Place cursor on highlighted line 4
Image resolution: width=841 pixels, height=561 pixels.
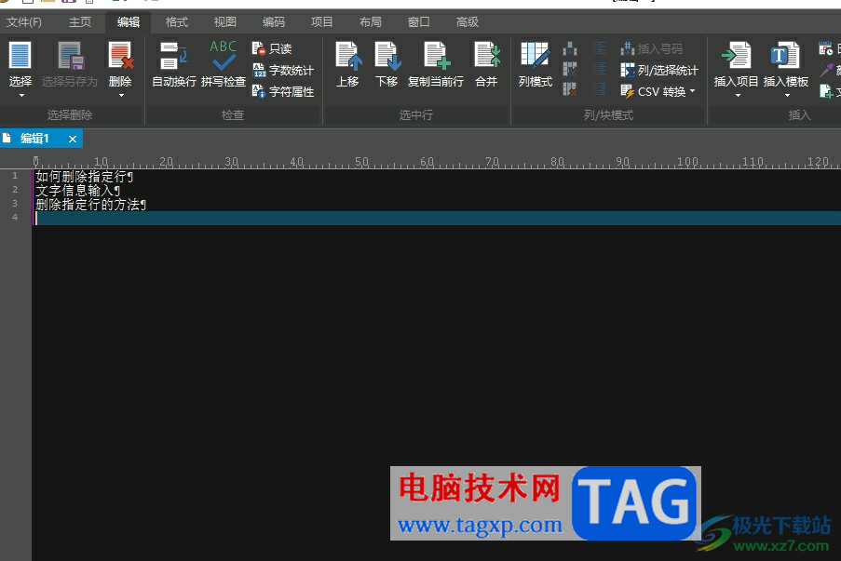437,218
